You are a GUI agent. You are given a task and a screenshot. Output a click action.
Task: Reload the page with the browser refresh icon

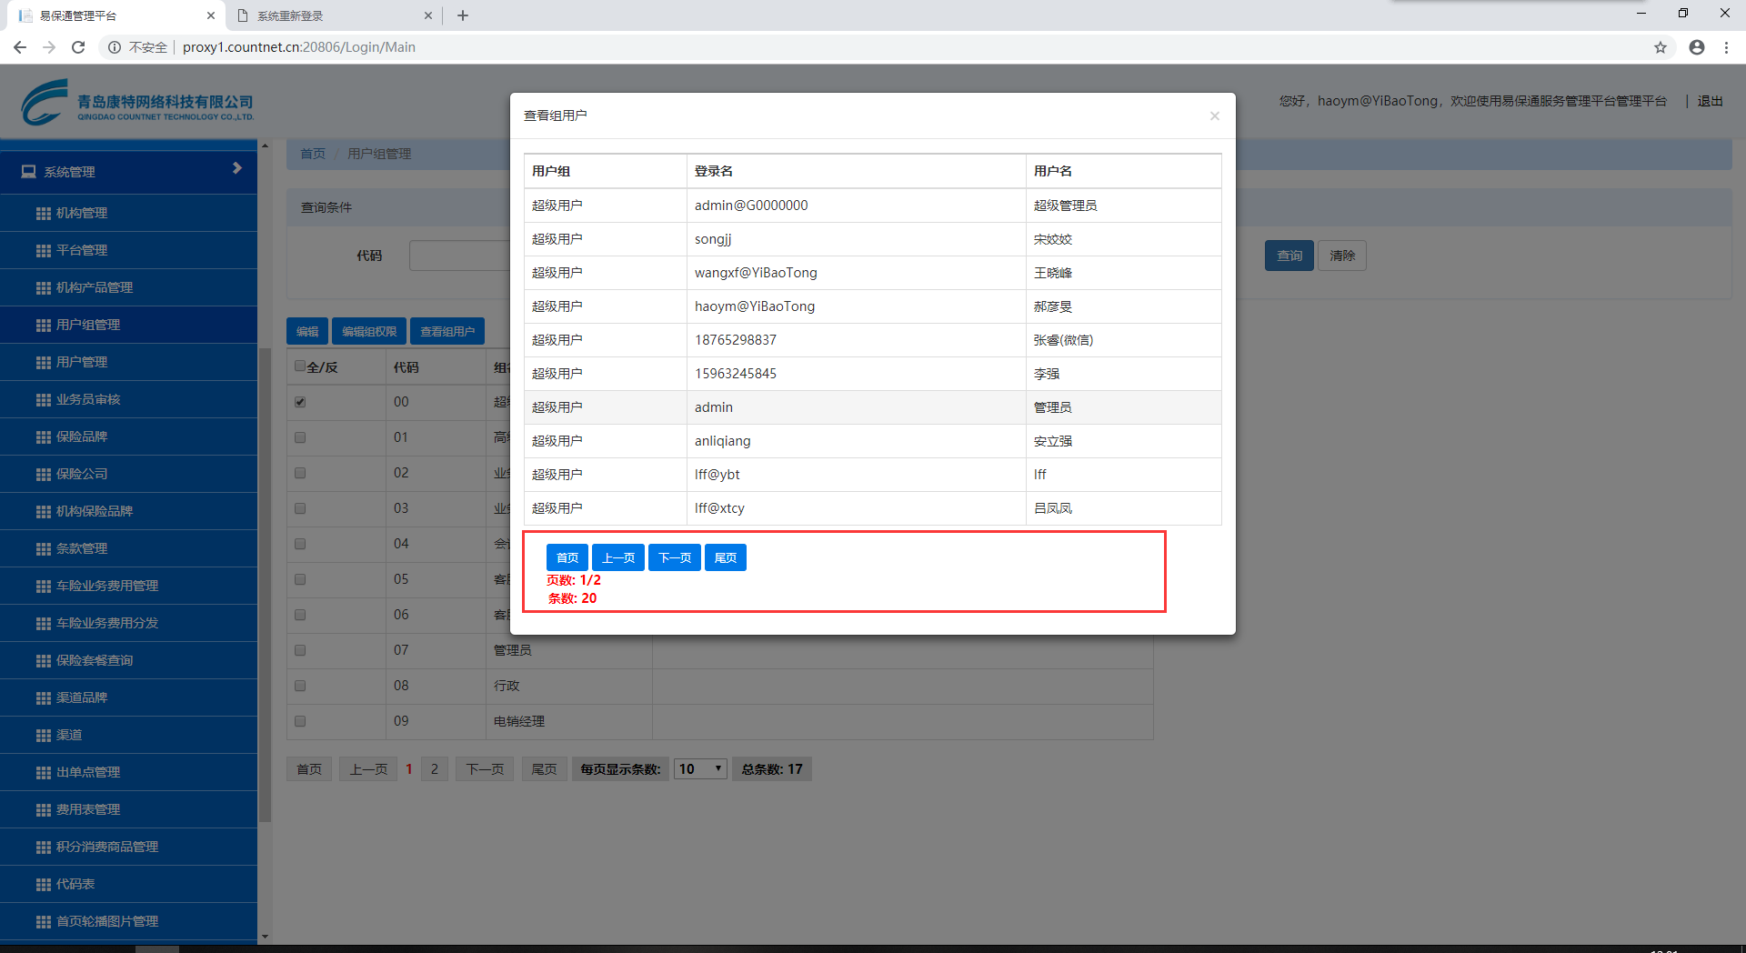point(78,47)
